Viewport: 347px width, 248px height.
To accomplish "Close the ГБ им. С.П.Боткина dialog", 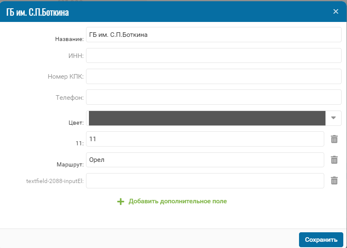I will tap(336, 12).
